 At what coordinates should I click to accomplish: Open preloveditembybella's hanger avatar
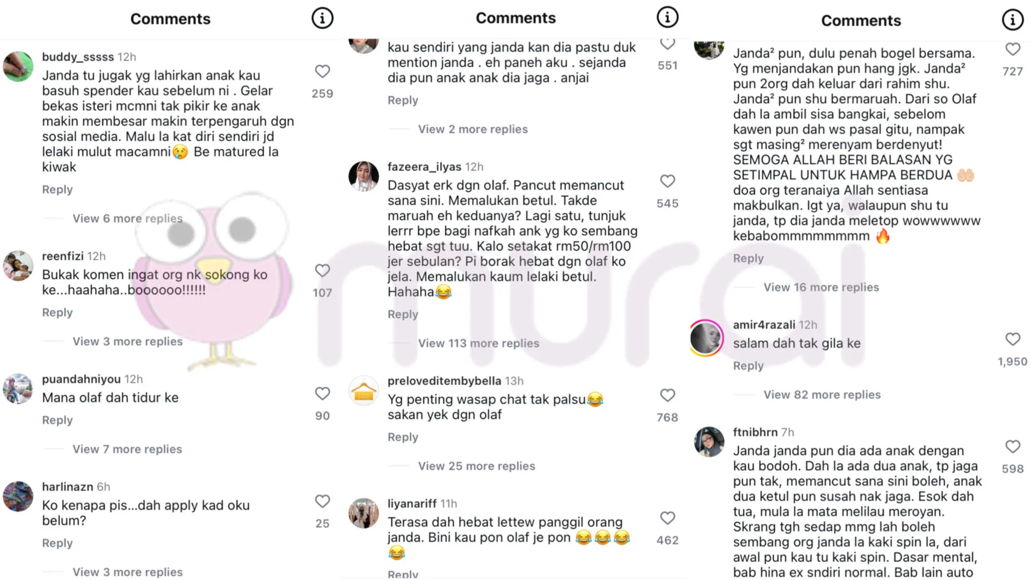(364, 391)
